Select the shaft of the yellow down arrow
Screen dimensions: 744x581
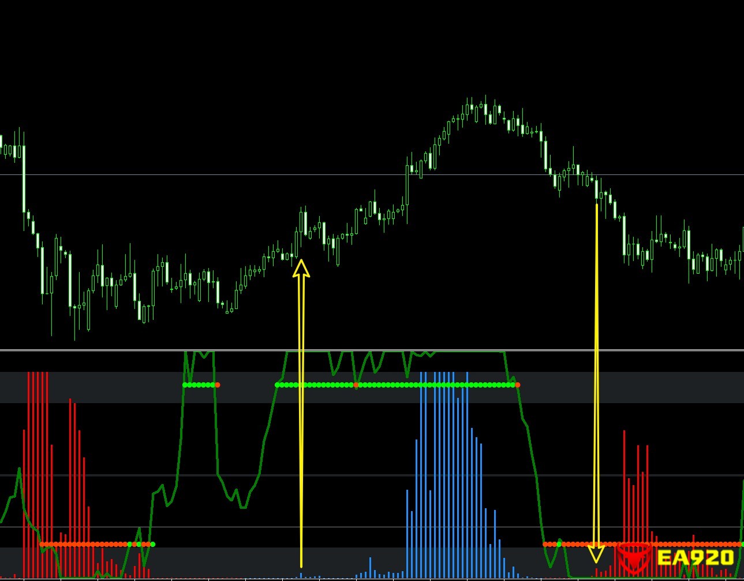(597, 375)
